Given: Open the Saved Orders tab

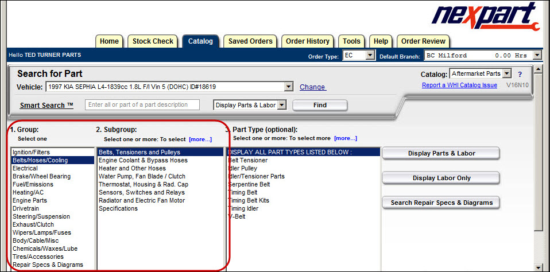Looking at the screenshot, I should click(x=250, y=41).
